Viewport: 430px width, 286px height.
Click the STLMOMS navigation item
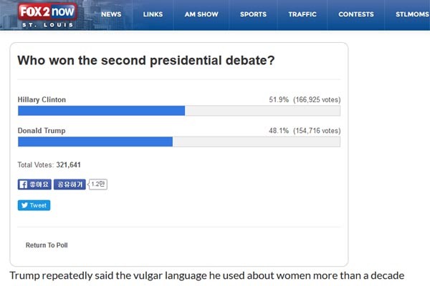click(x=412, y=14)
